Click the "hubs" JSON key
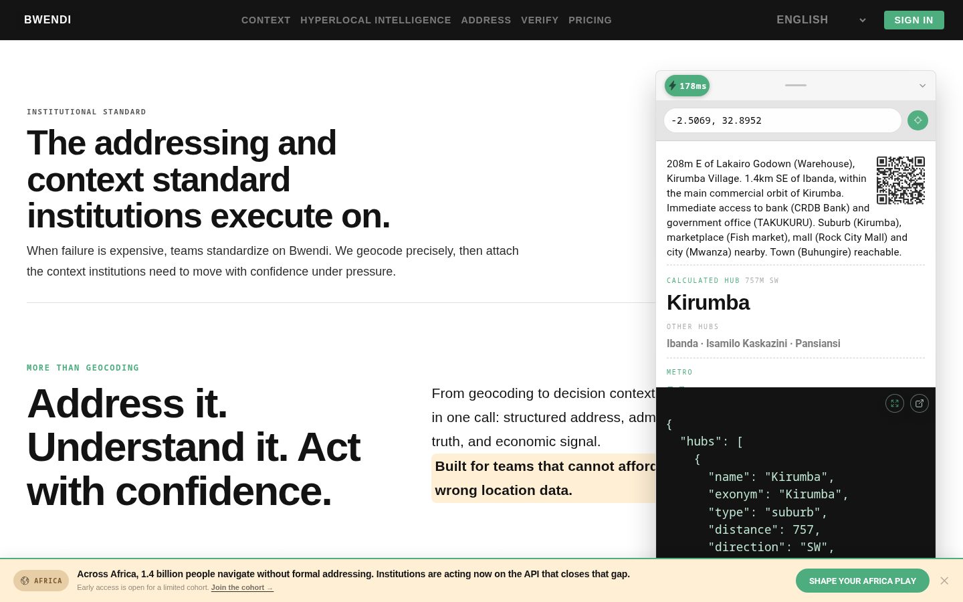The width and height of the screenshot is (963, 602). click(704, 441)
